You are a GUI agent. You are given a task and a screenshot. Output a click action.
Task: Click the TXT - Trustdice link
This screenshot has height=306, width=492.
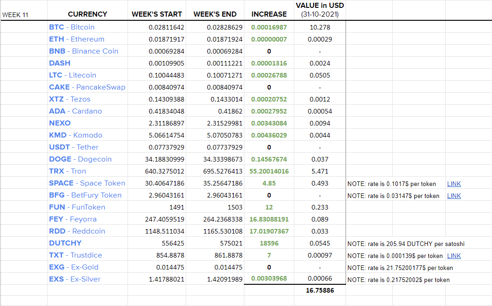[75, 255]
